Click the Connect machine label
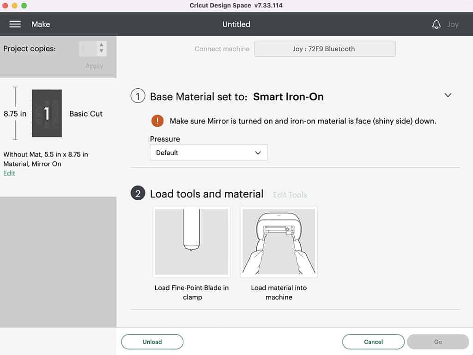The width and height of the screenshot is (473, 355). tap(222, 49)
